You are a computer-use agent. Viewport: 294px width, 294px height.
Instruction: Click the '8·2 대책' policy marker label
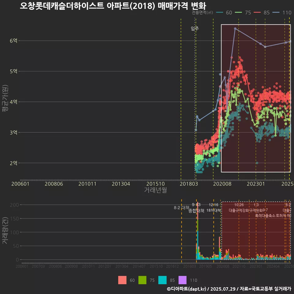pyautogui.click(x=182, y=208)
